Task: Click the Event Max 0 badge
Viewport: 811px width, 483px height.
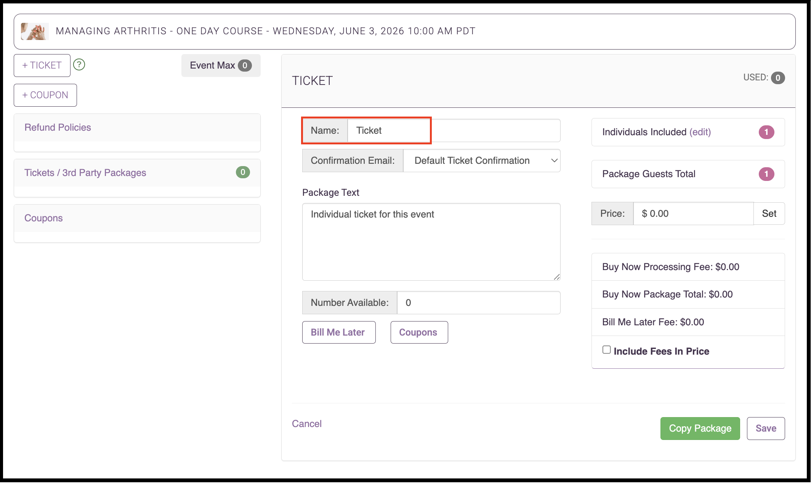Action: 245,66
